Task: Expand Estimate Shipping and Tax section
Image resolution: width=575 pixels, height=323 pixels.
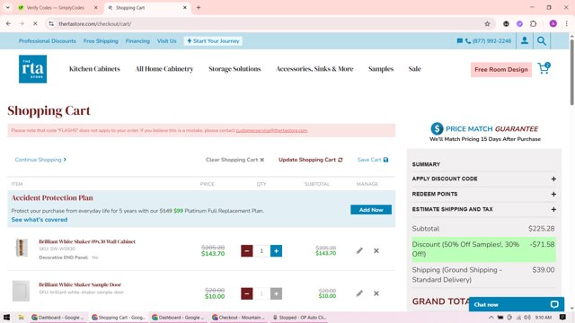Action: tap(483, 209)
